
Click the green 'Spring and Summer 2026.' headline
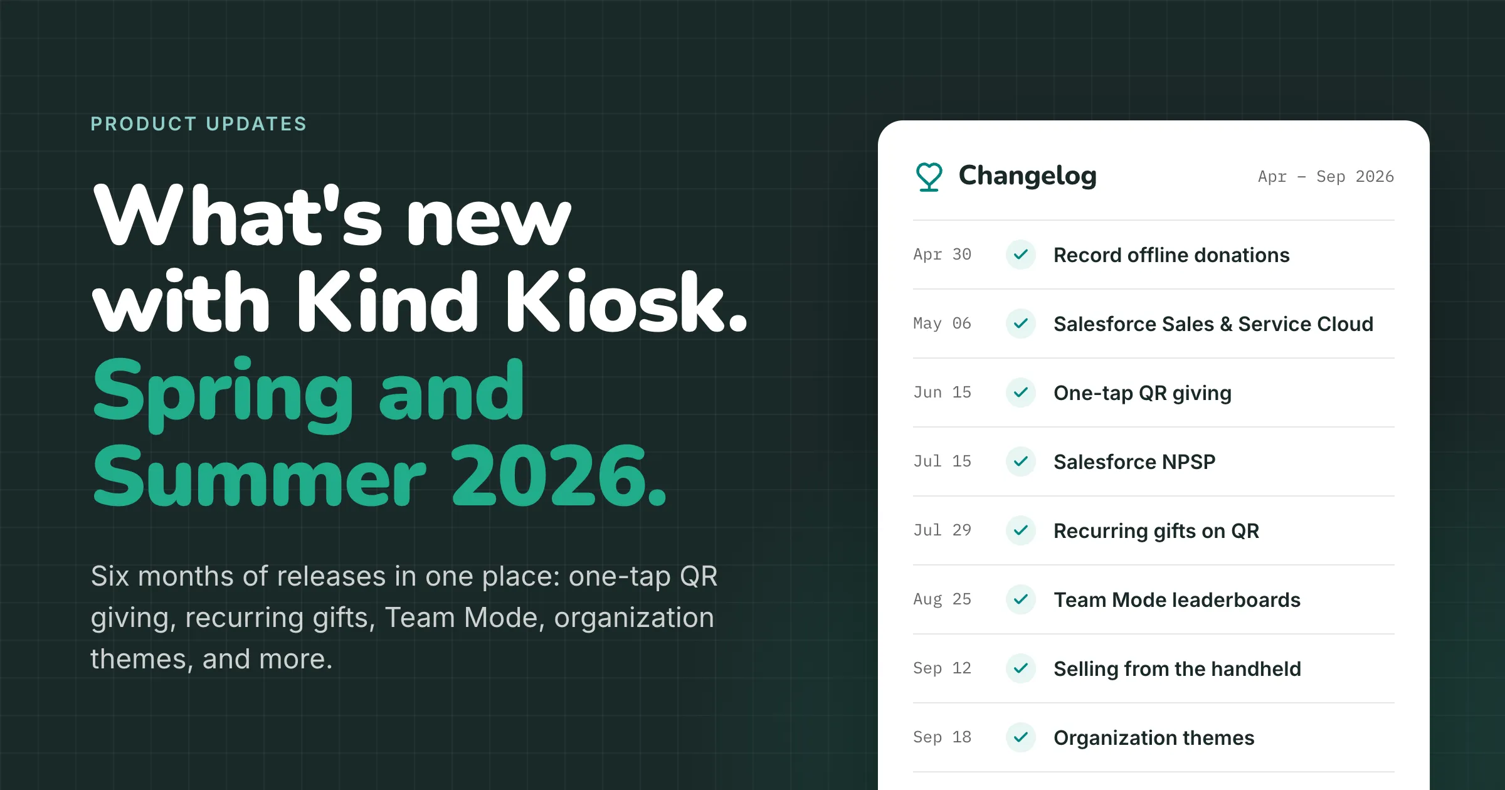pyautogui.click(x=380, y=433)
